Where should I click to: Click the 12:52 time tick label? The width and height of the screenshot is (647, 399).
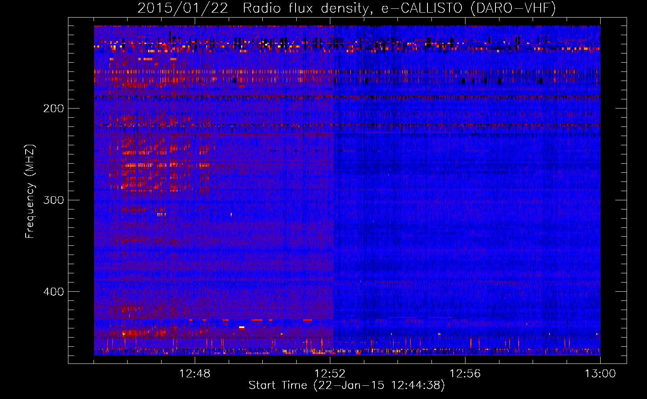point(330,373)
